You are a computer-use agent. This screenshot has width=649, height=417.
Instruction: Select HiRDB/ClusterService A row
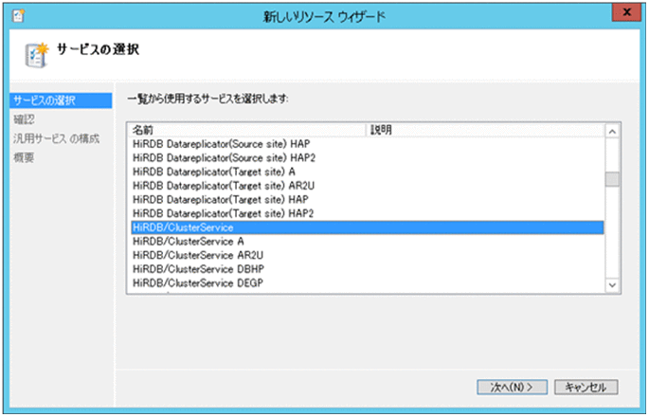click(368, 242)
